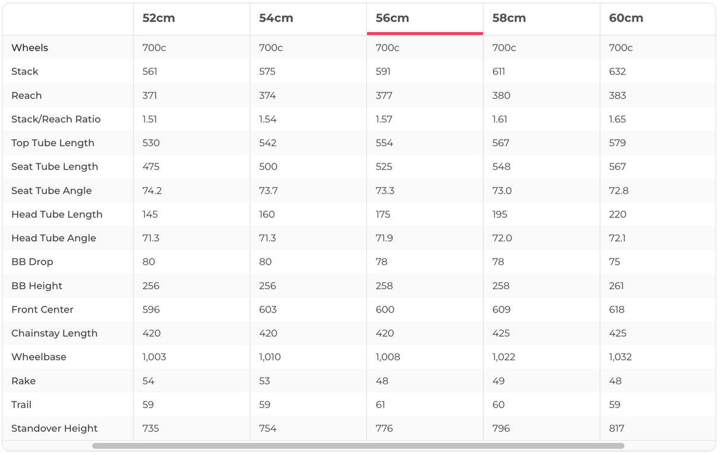The image size is (721, 455).
Task: Click the Standover Height row label
Action: tap(55, 428)
